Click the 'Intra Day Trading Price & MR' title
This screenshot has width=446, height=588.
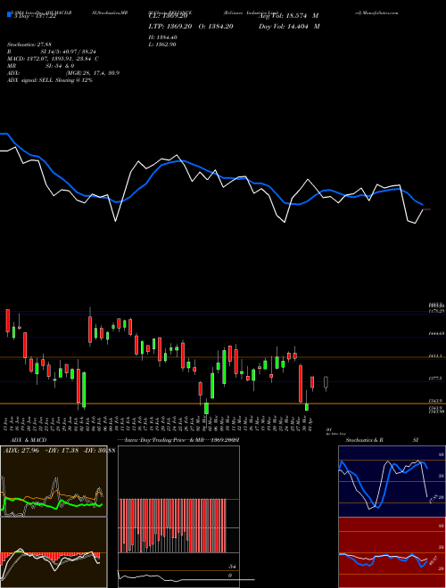coord(163,440)
